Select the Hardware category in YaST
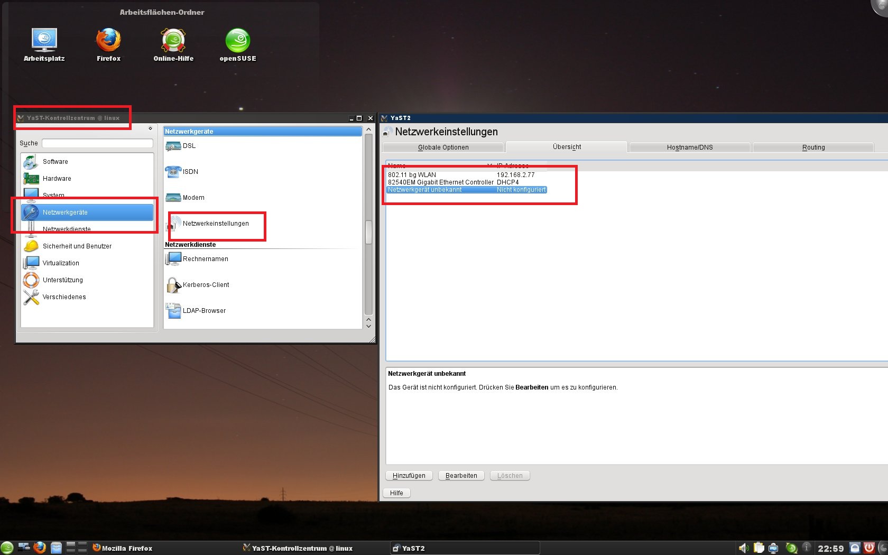Image resolution: width=888 pixels, height=555 pixels. (x=87, y=179)
